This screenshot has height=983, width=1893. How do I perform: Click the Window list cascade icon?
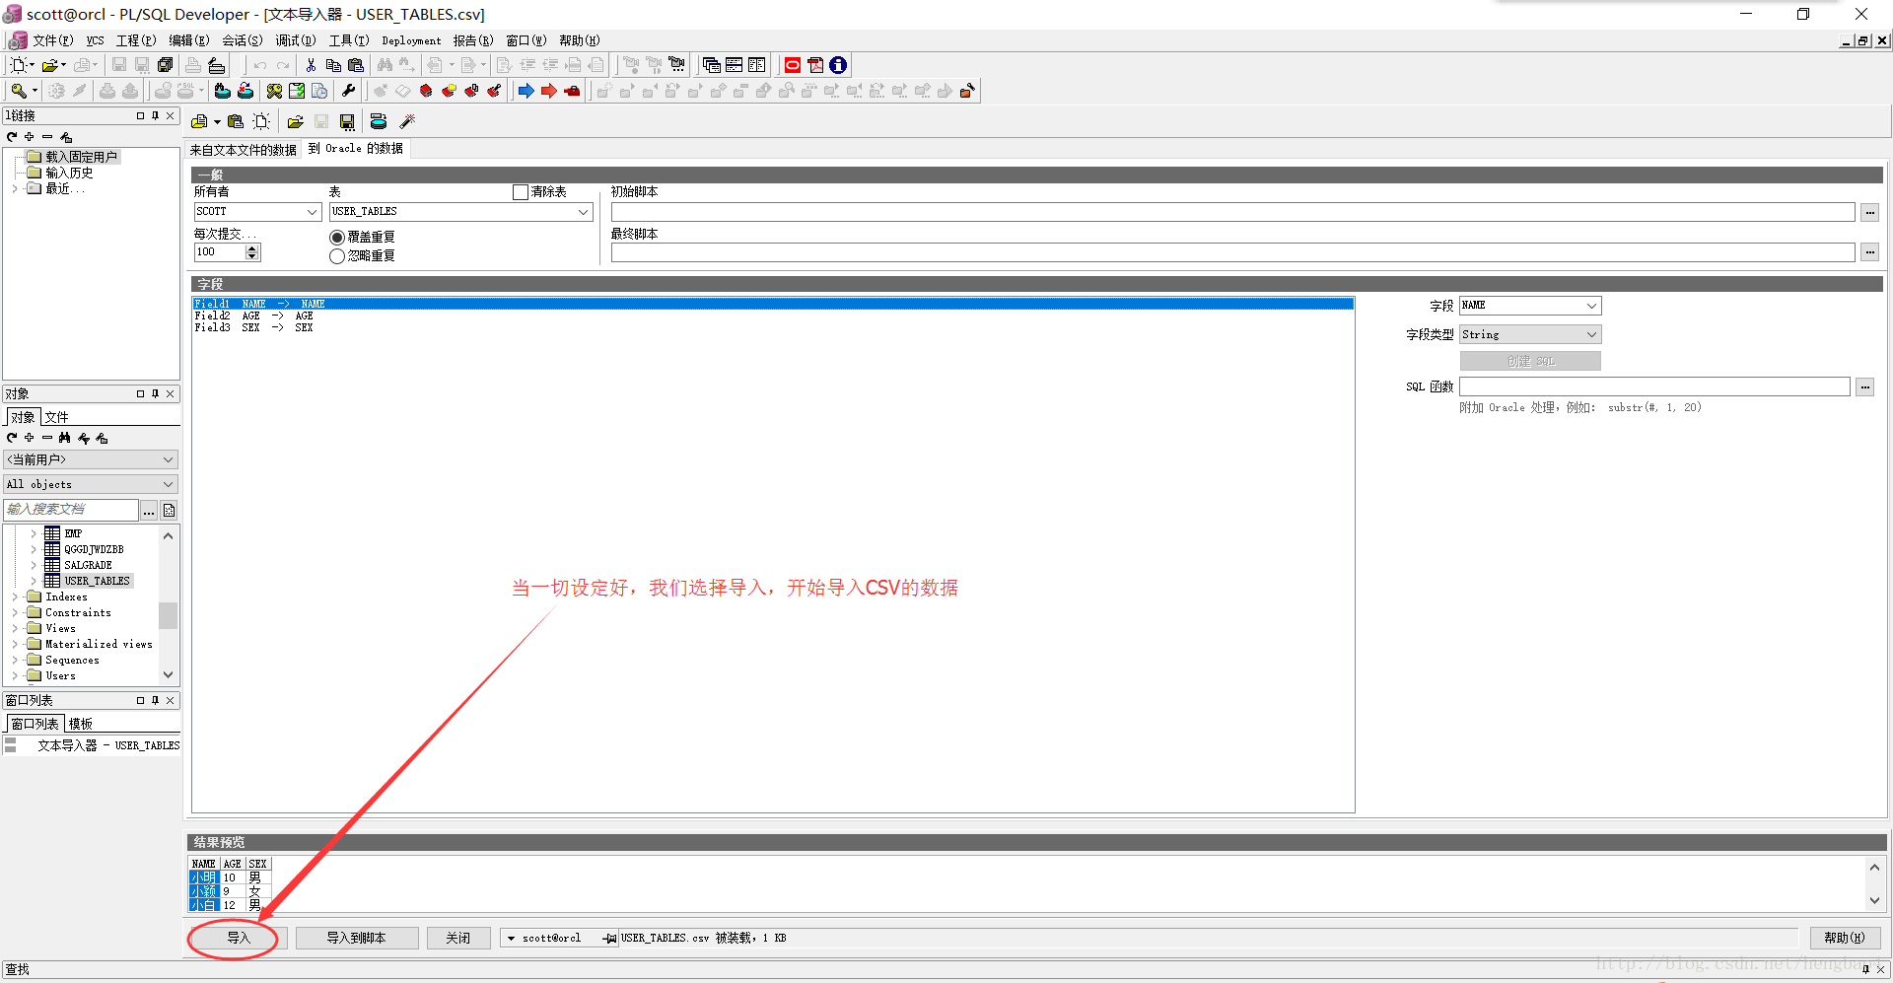pyautogui.click(x=711, y=65)
